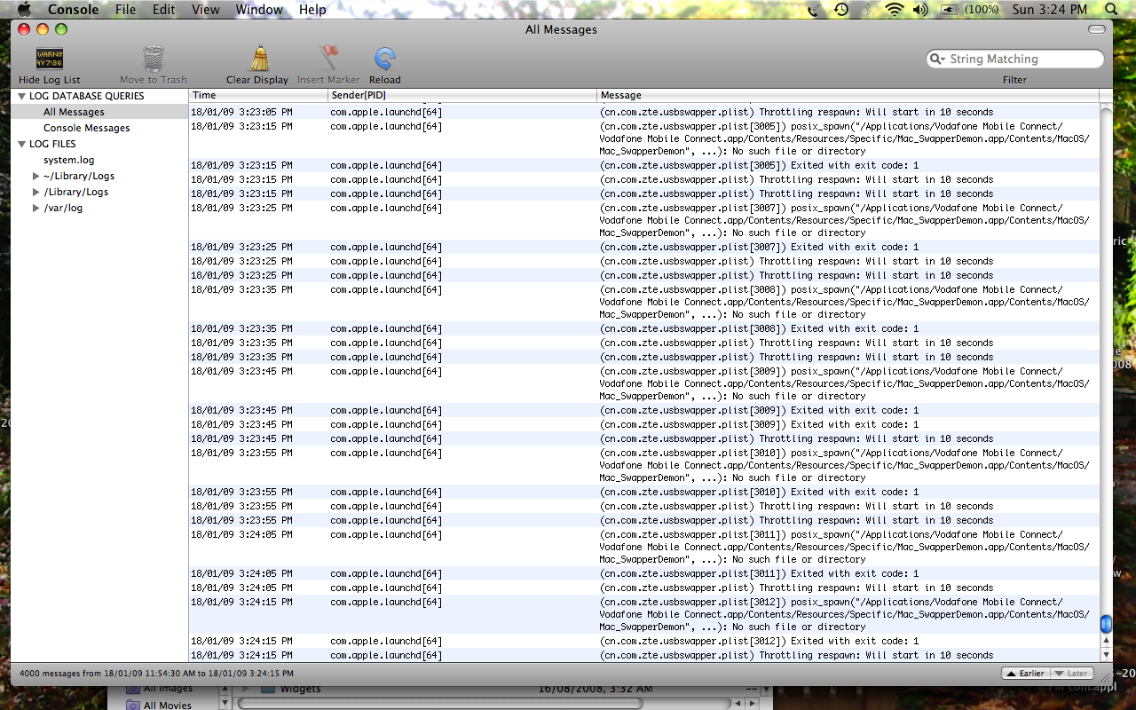1136x710 pixels.
Task: Click the scrollbar down arrow
Action: 1106,654
